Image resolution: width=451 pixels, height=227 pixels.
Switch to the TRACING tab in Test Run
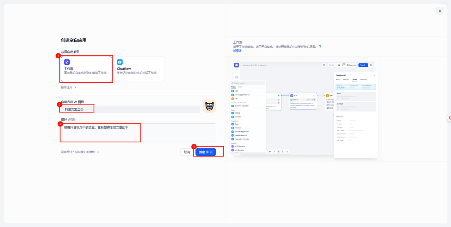point(363,80)
